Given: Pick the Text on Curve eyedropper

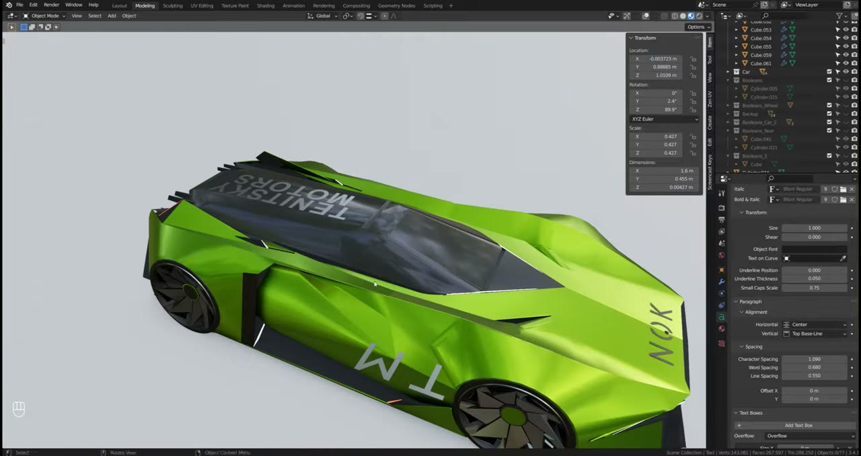Looking at the screenshot, I should (843, 258).
